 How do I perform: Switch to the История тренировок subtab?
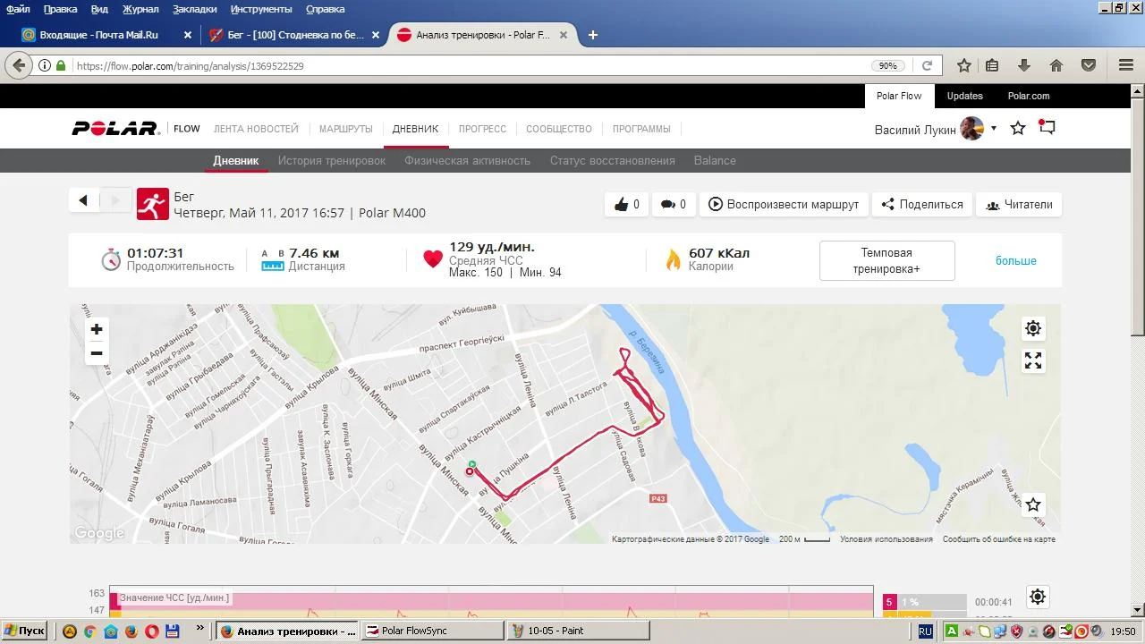(332, 161)
